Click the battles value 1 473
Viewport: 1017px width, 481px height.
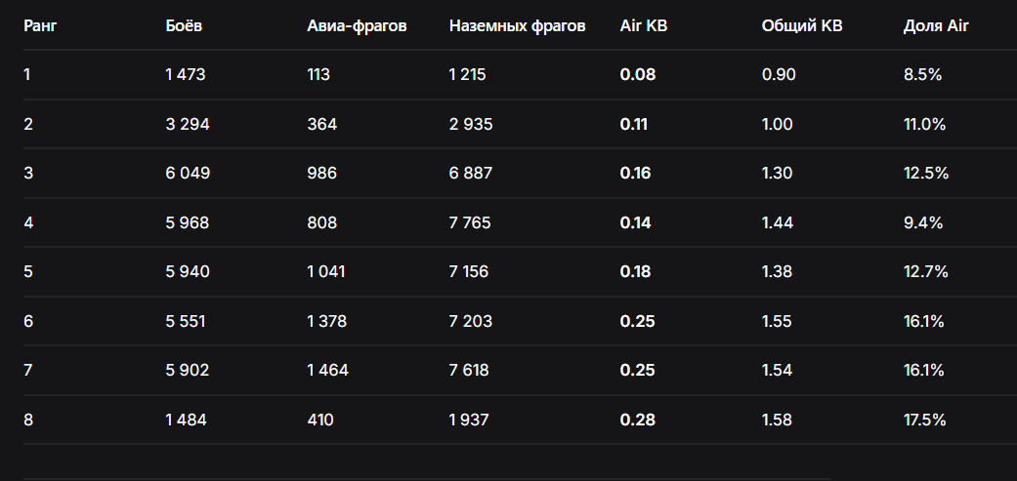[186, 74]
